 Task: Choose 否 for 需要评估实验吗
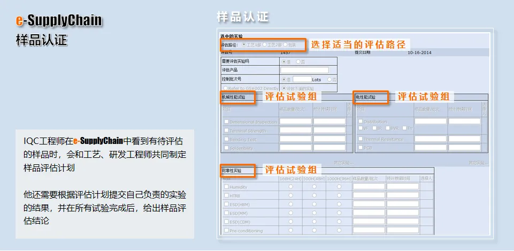(x=298, y=62)
